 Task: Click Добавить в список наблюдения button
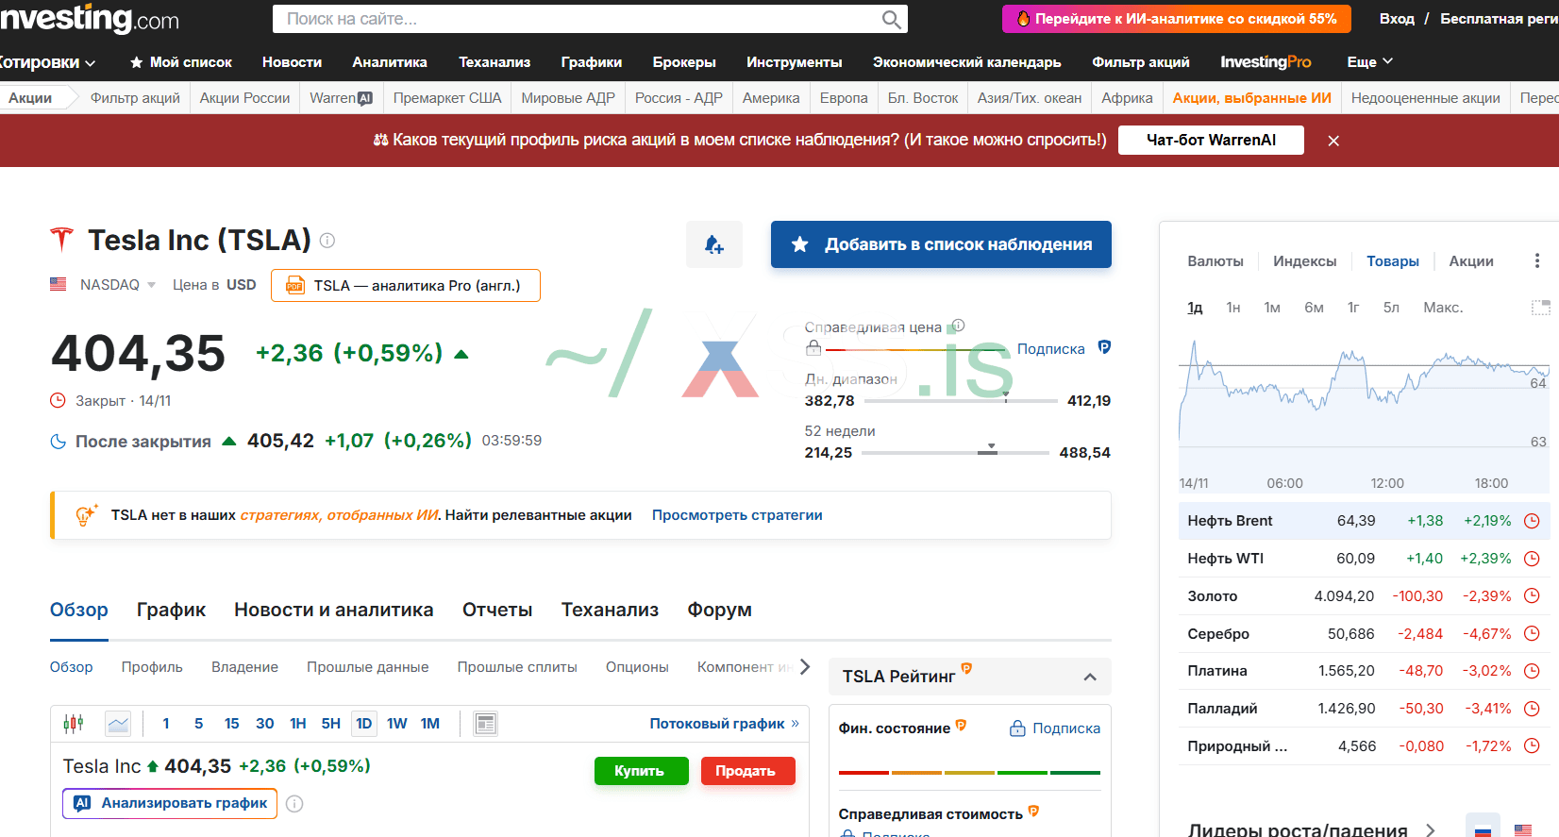tap(941, 244)
